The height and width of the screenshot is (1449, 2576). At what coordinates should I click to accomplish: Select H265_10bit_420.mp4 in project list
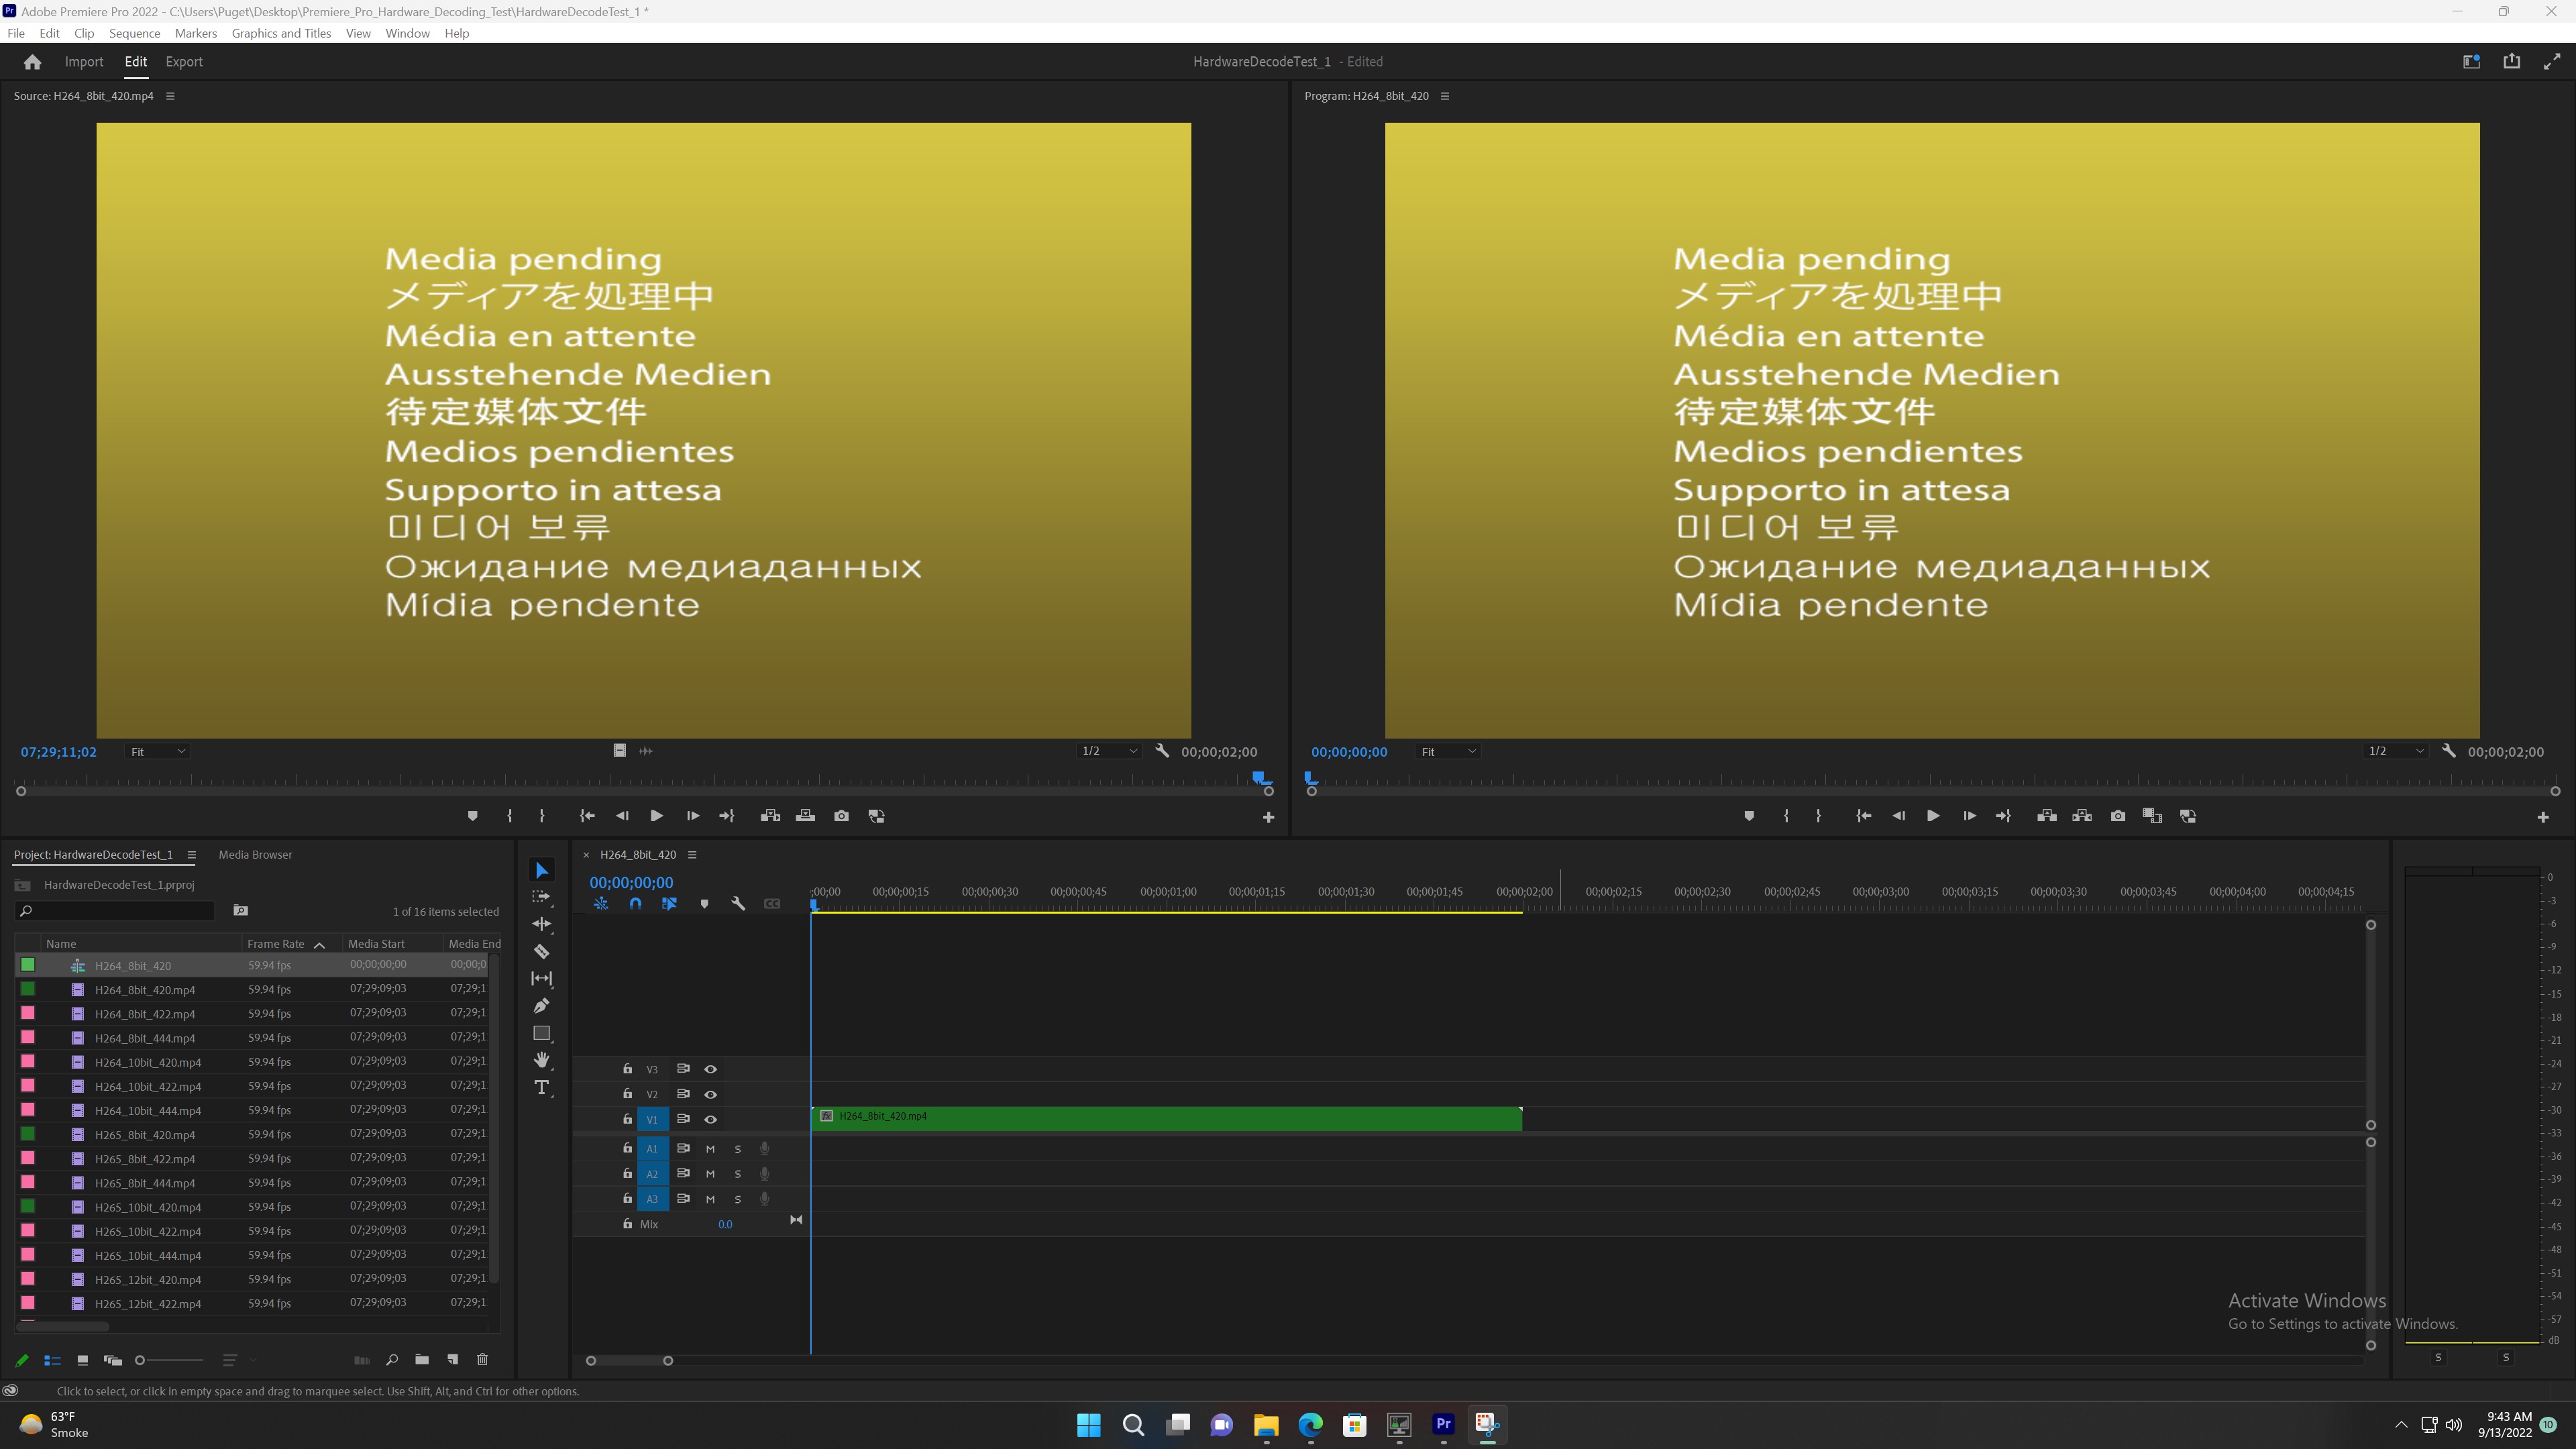pos(148,1207)
